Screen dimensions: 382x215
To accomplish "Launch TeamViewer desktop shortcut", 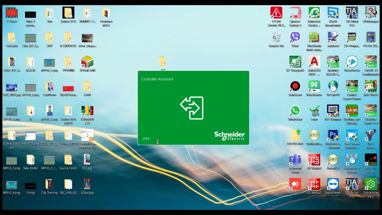I will pos(333,184).
